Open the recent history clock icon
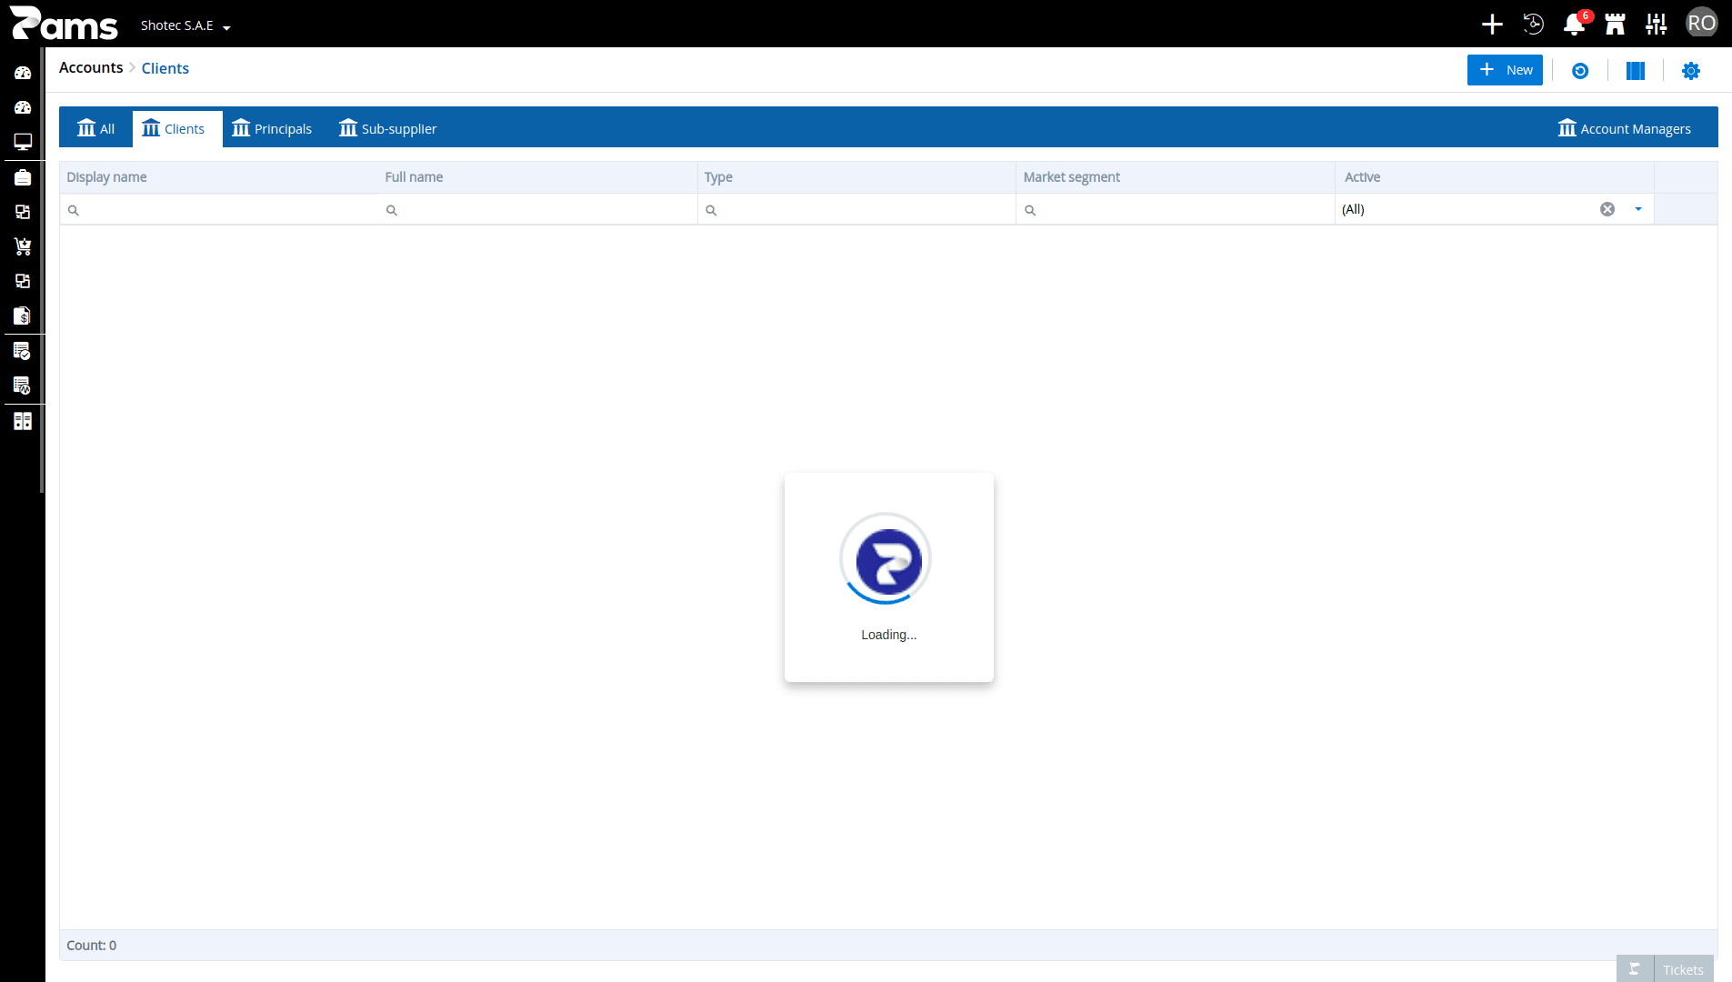This screenshot has height=982, width=1732. click(1534, 25)
